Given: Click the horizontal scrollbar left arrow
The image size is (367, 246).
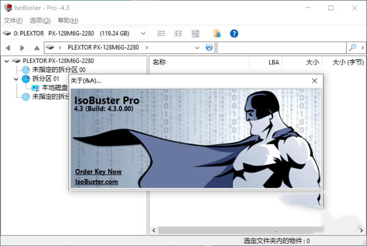Looking at the screenshot, I should coord(154,230).
